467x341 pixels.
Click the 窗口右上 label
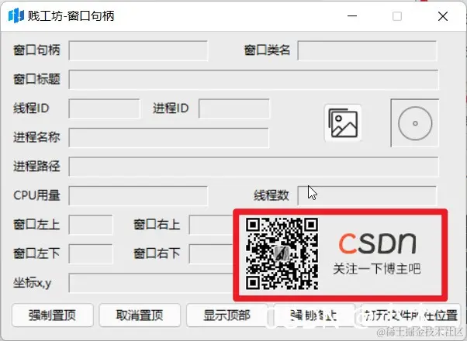pos(157,224)
